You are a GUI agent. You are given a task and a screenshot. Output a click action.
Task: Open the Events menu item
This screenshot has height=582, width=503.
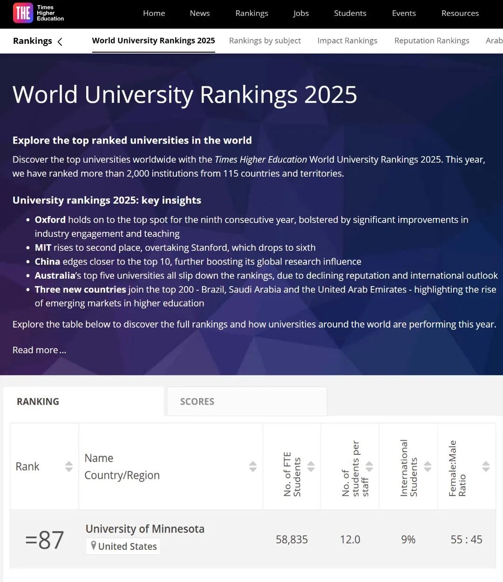point(404,13)
